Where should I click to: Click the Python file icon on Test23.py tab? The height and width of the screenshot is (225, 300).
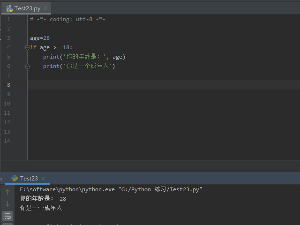tap(9, 8)
